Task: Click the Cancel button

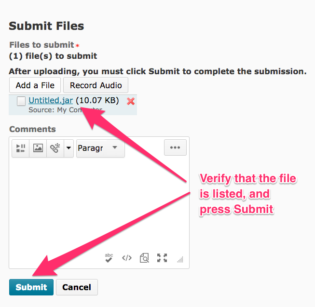Action: click(77, 287)
